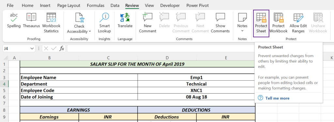334x122 pixels.
Task: Show Workbook Statistics
Action: coord(51,23)
